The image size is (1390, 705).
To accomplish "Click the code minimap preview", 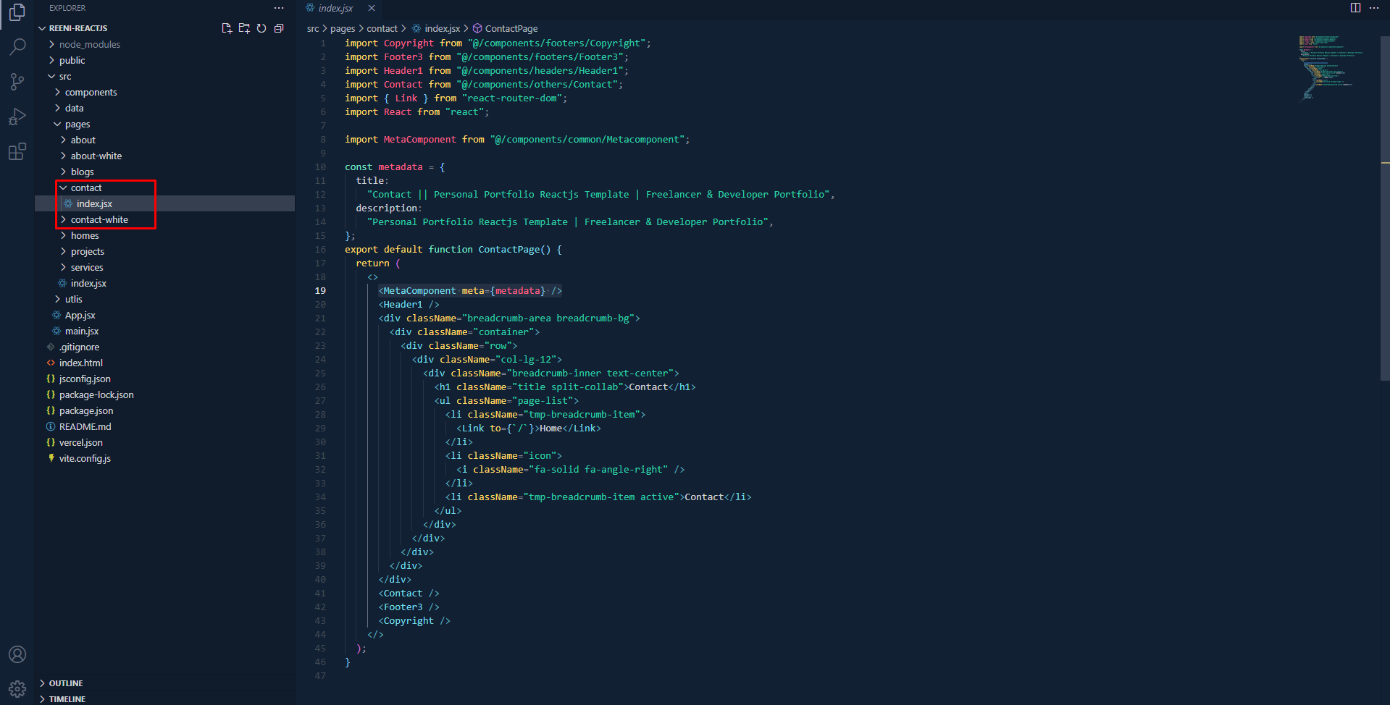I will [1330, 69].
